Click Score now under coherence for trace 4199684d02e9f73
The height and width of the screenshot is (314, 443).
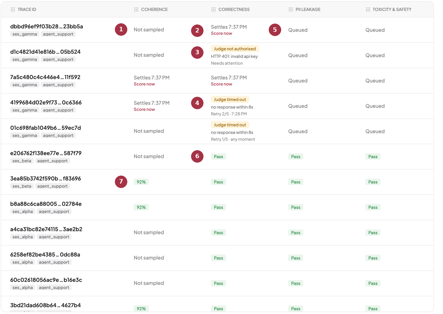(x=144, y=109)
